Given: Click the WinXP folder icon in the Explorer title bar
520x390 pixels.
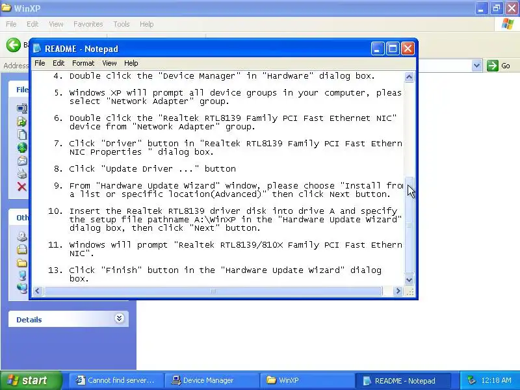Looking at the screenshot, I should [x=6, y=8].
